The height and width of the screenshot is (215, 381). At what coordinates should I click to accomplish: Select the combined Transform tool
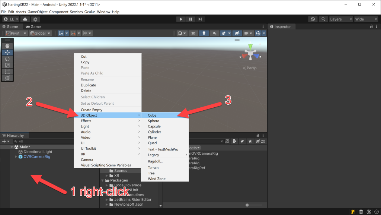[7, 78]
